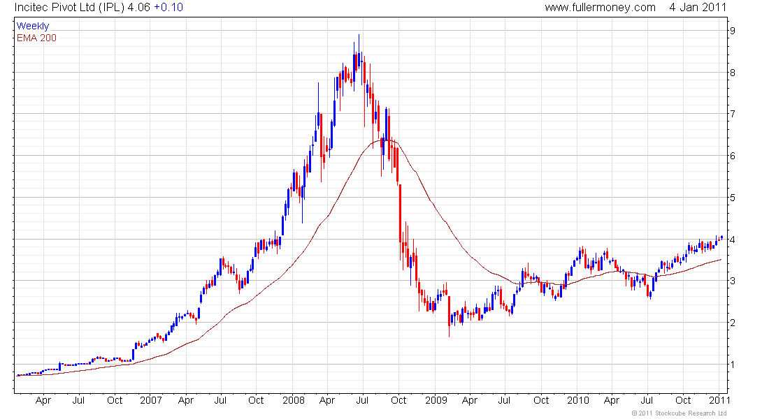Click the y-axis label '3'
The height and width of the screenshot is (419, 769).
[x=733, y=281]
